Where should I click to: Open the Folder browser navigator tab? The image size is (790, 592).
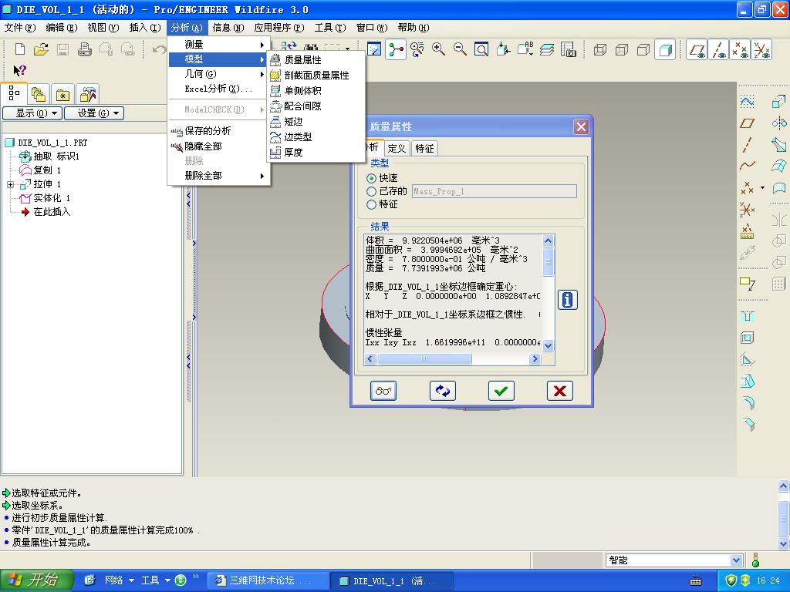point(39,94)
